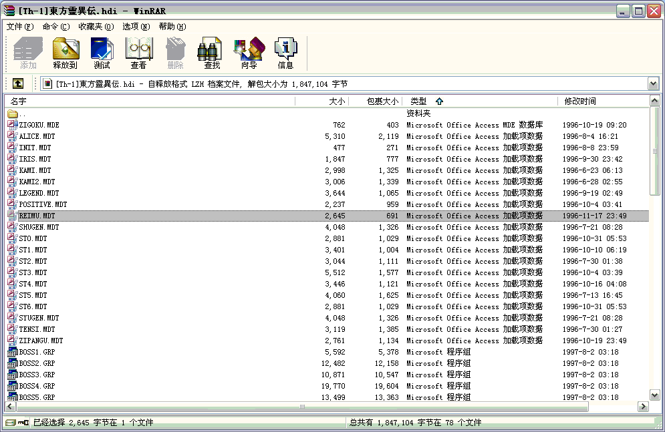Open the 命令(C) menu

(56, 27)
